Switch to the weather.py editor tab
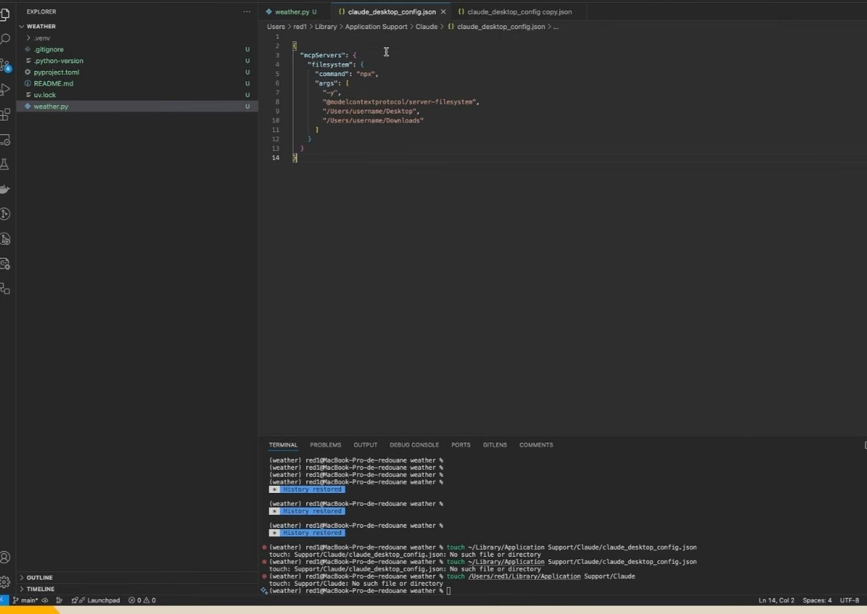This screenshot has width=867, height=614. coord(291,12)
